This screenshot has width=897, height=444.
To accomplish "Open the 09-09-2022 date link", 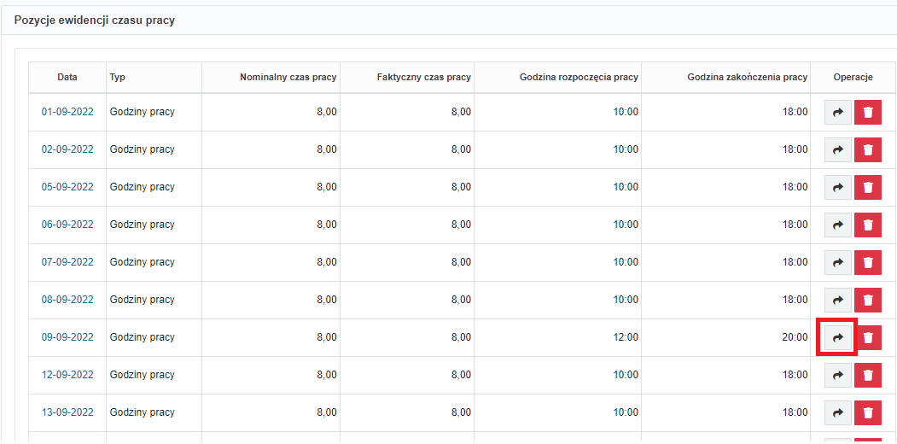I will (x=67, y=337).
